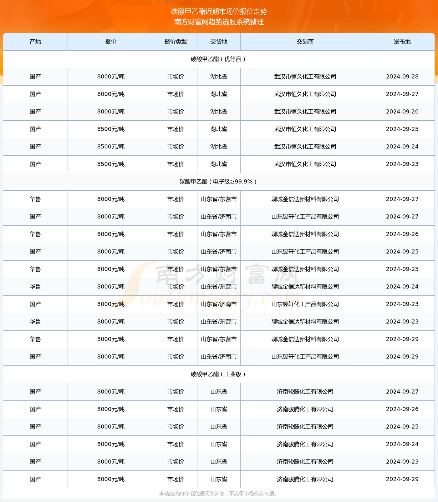Click 山东昱轩化工产品有限公司 in the 2024-09-23 row
The height and width of the screenshot is (502, 438).
pyautogui.click(x=305, y=304)
